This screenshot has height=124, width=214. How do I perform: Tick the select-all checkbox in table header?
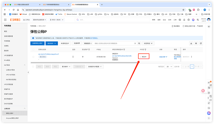click(33, 49)
